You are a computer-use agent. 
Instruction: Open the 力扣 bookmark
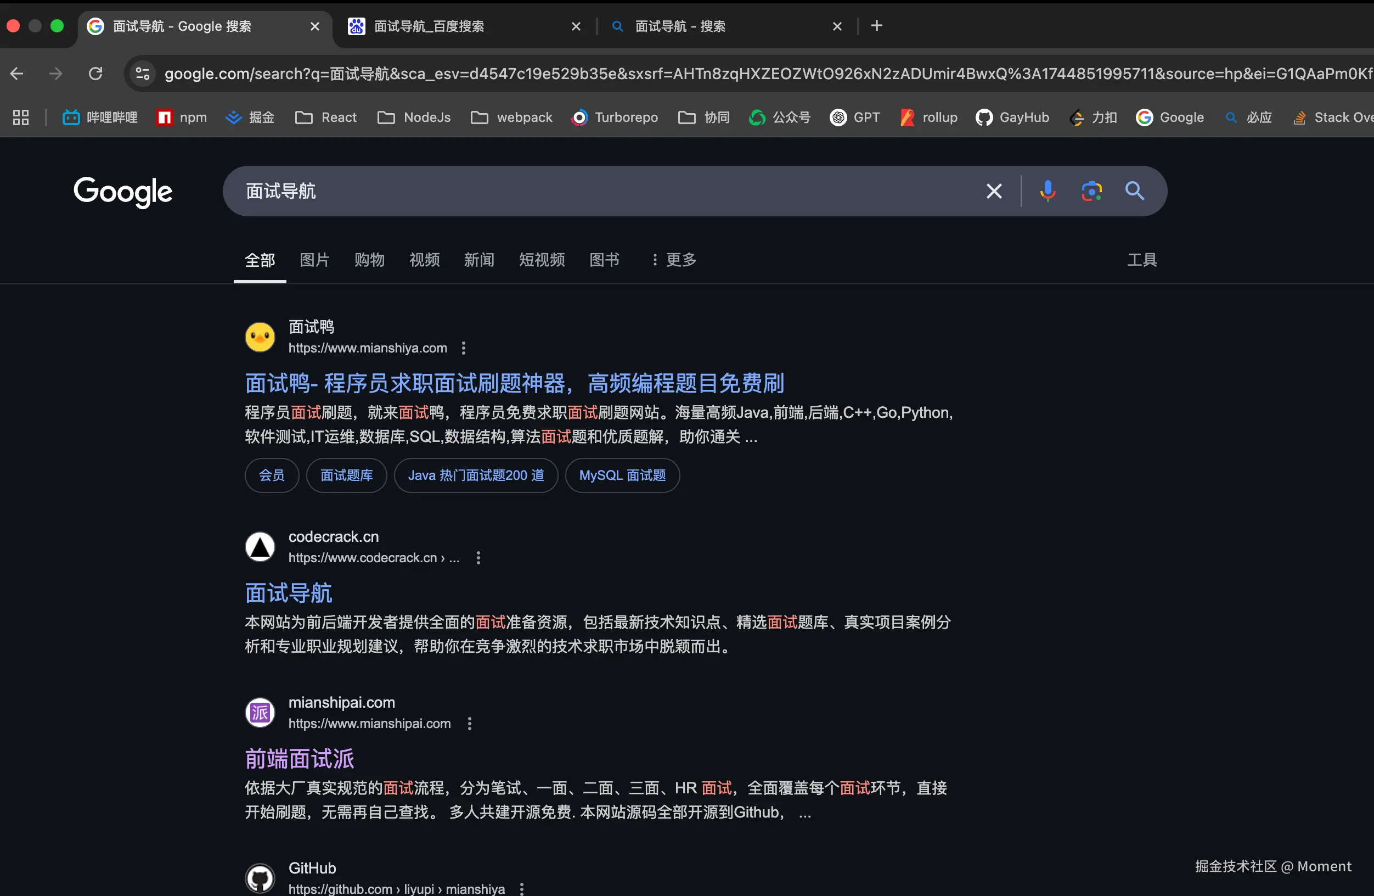(x=1093, y=117)
